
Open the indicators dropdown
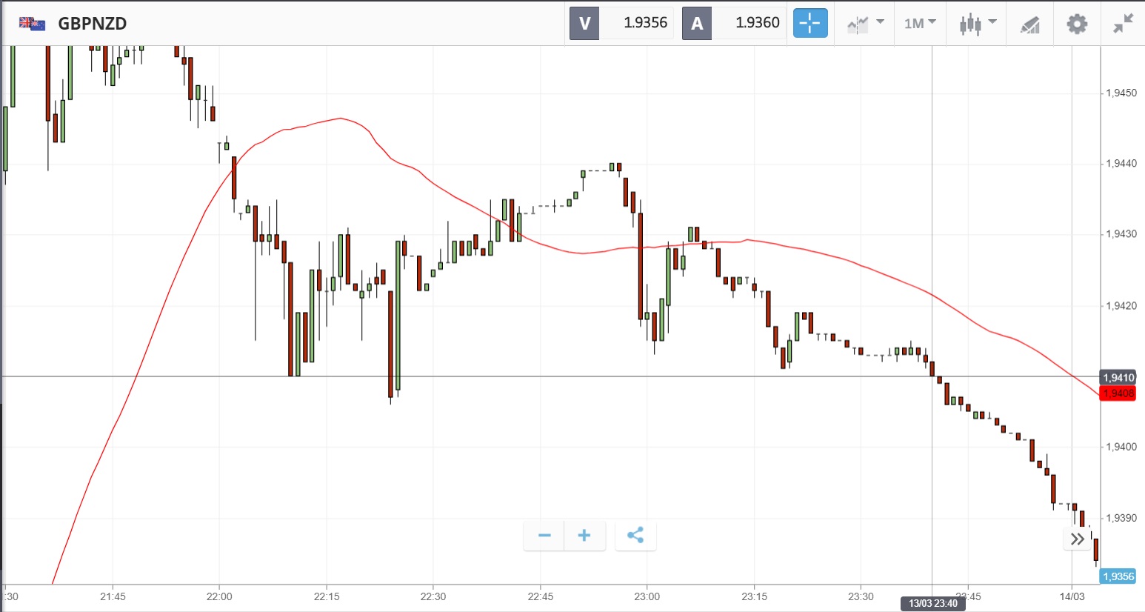(x=865, y=24)
